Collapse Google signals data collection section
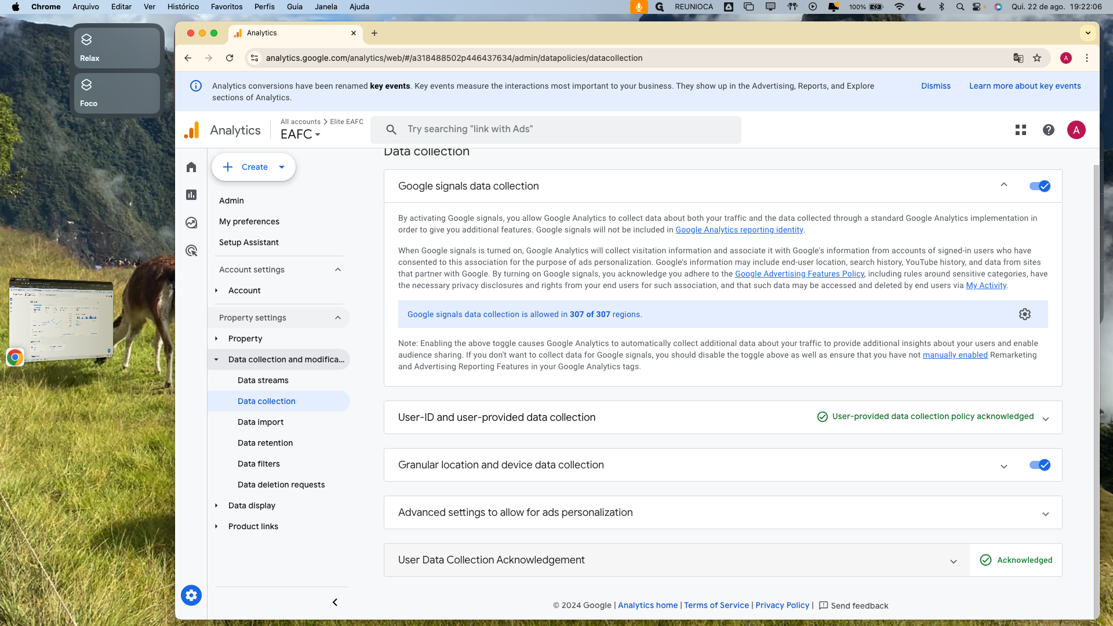The image size is (1113, 626). (x=1004, y=185)
